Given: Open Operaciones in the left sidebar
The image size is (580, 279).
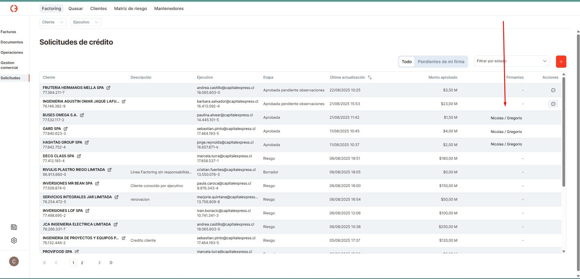Looking at the screenshot, I should (x=12, y=53).
